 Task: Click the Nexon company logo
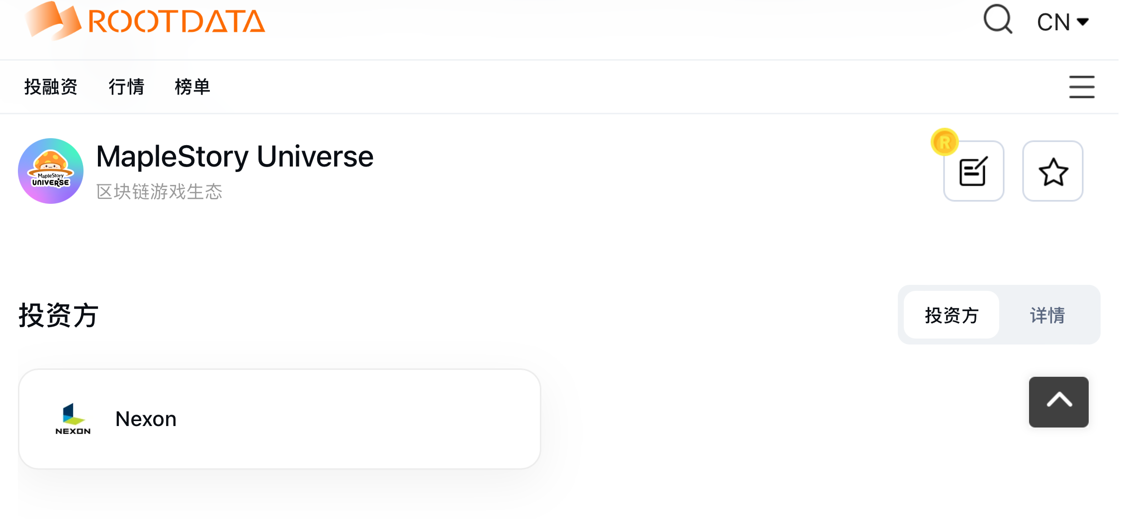(x=73, y=419)
